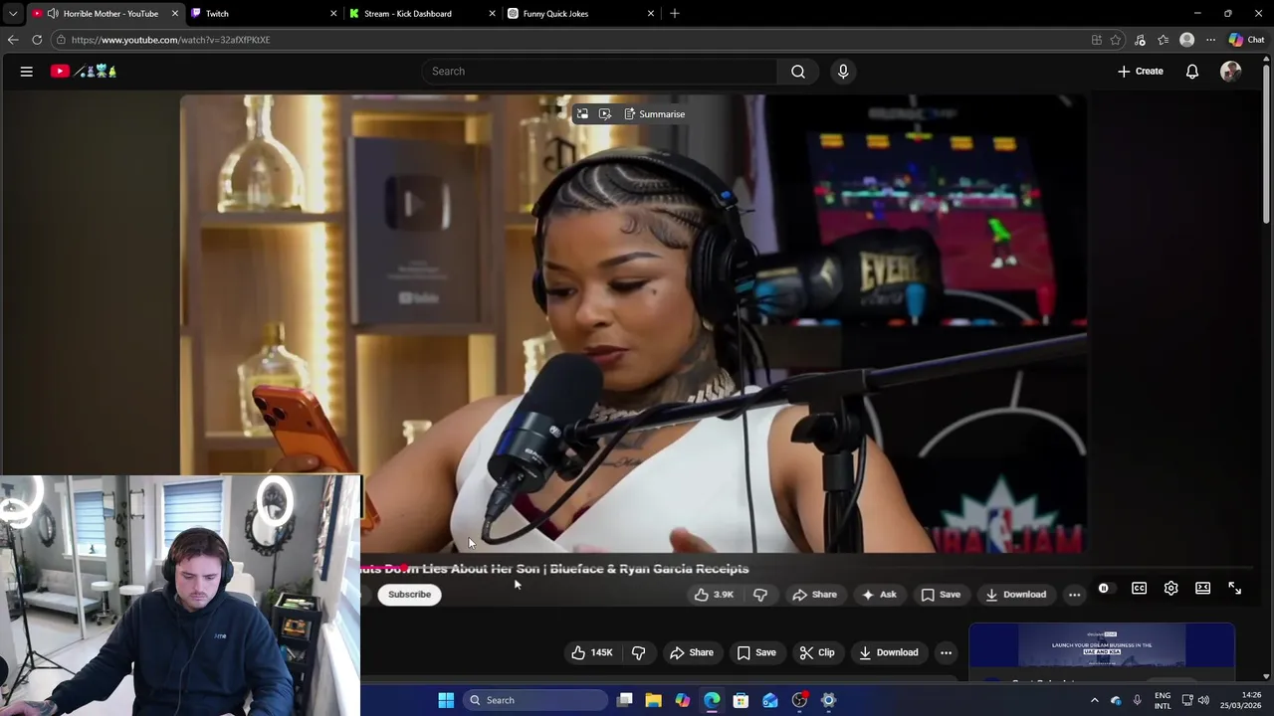Start voice search with the microphone
This screenshot has height=716, width=1274.
[843, 72]
